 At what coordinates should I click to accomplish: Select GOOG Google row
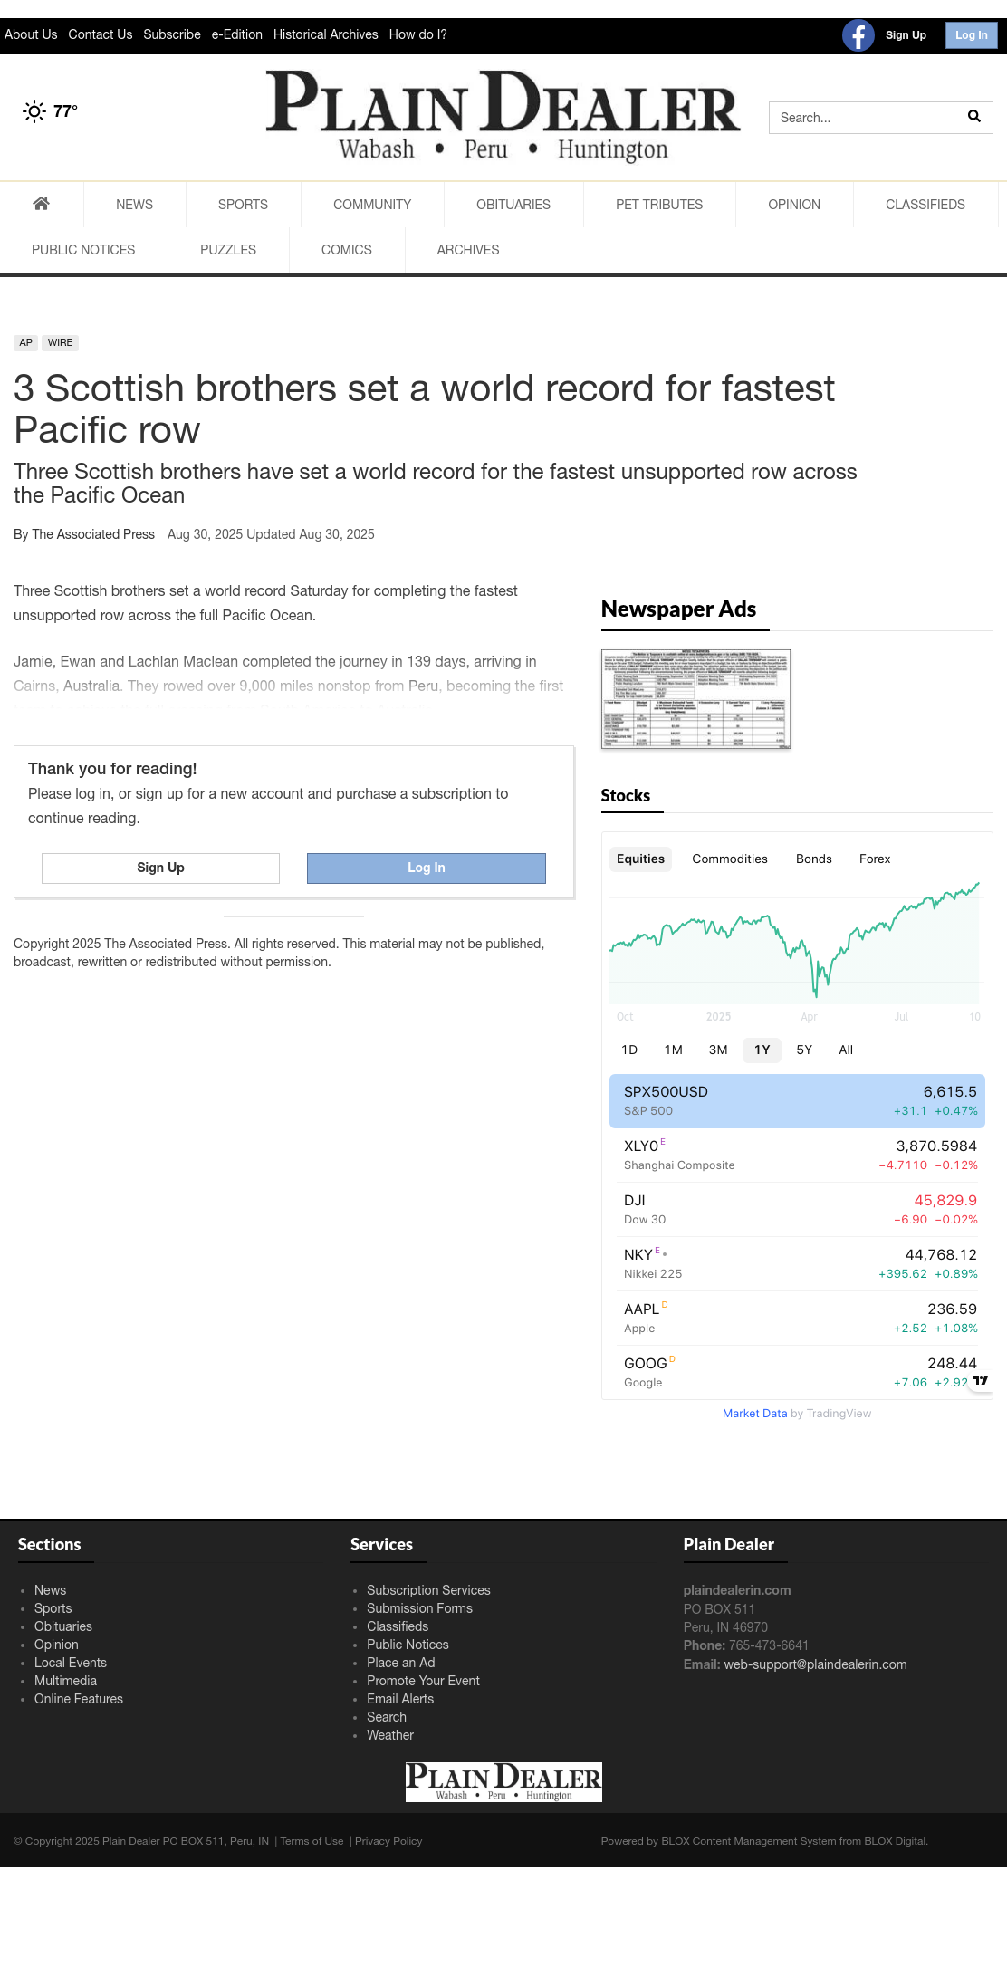coord(797,1373)
